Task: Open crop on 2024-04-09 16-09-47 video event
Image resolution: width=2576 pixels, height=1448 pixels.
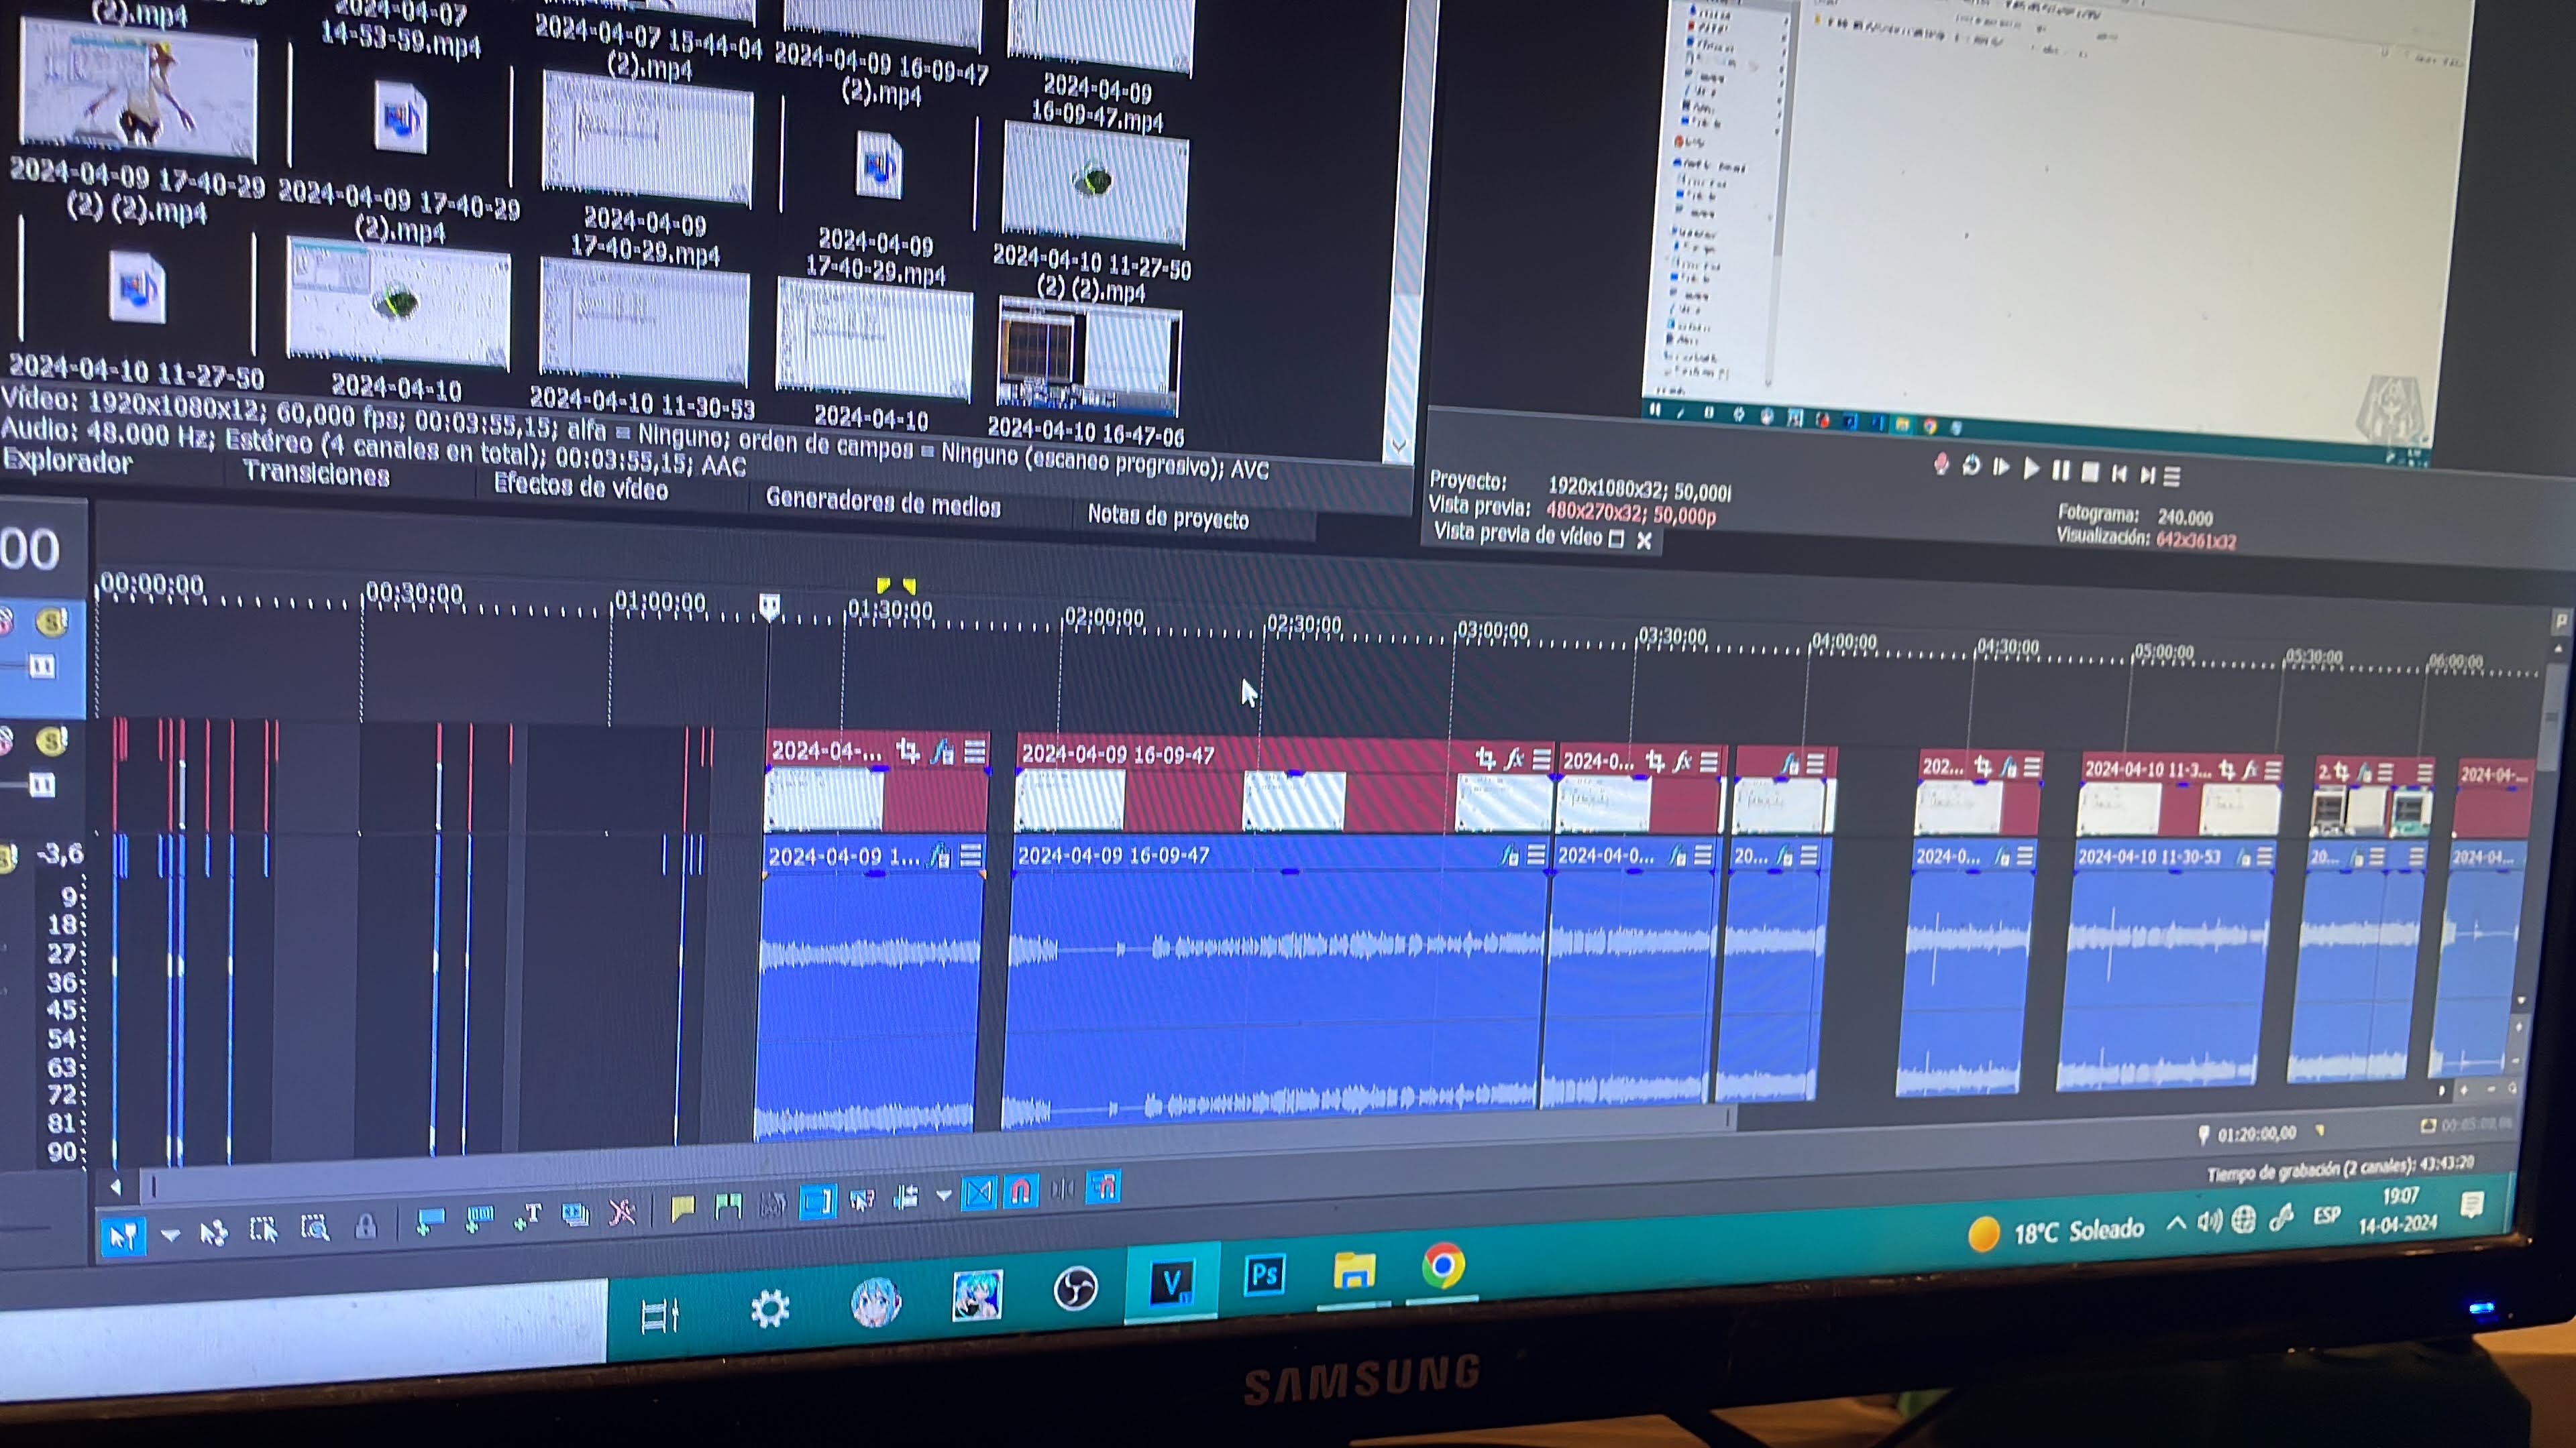Action: pos(1485,758)
